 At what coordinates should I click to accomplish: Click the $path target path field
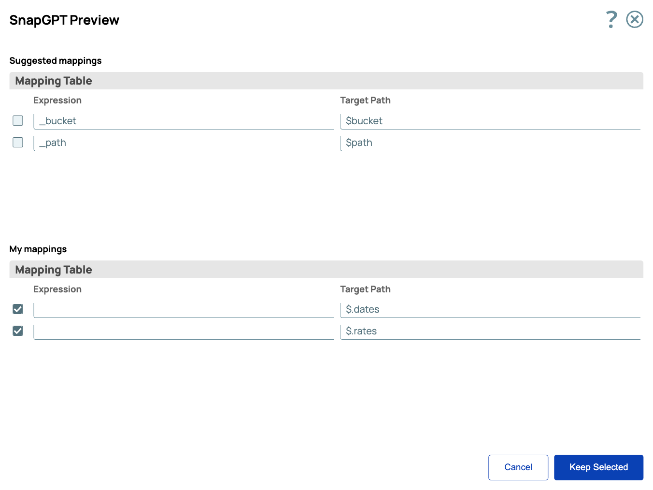490,143
